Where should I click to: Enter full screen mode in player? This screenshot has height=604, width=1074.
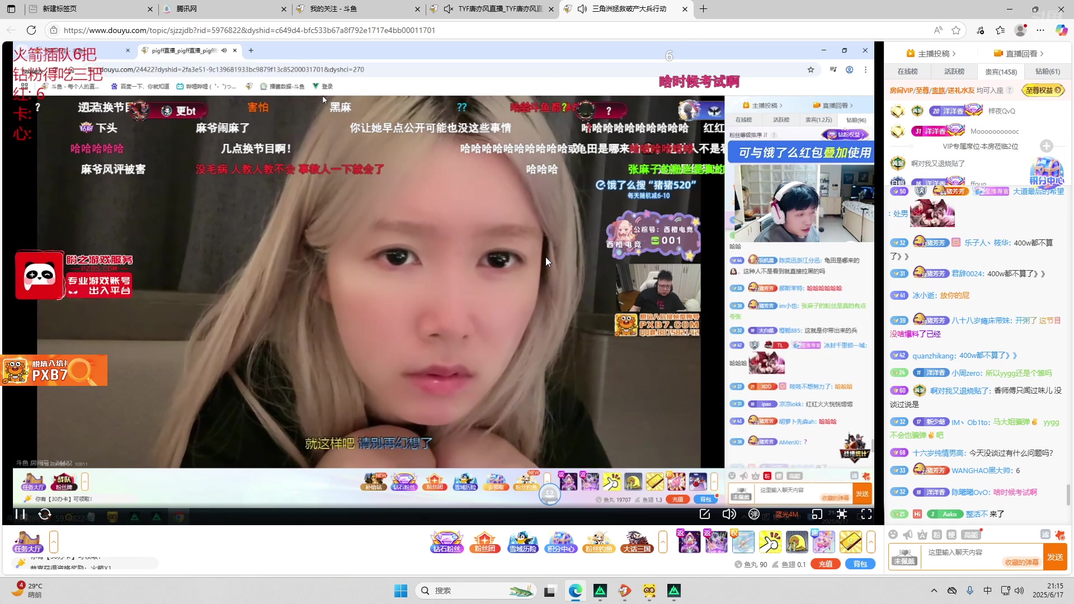pos(866,515)
